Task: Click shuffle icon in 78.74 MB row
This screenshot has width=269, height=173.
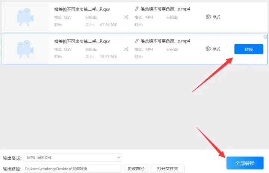Action: click(126, 49)
